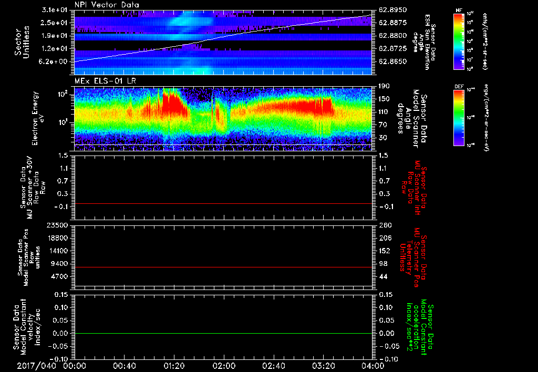Click the 14100 scanner position tick
Screen dimensions: 538x372
click(57, 251)
